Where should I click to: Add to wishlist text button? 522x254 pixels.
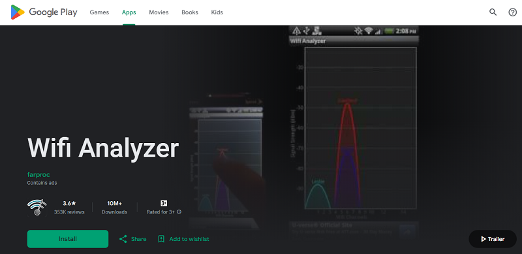[189, 239]
